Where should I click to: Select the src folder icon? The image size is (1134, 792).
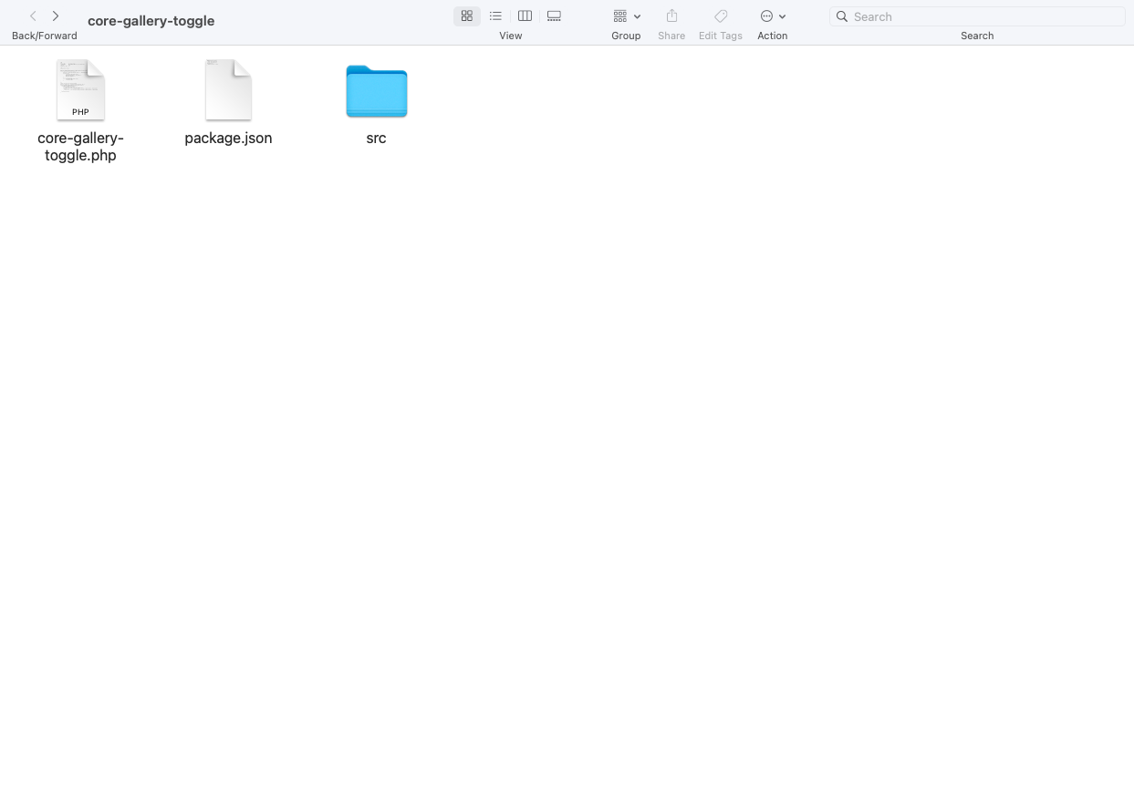376,91
